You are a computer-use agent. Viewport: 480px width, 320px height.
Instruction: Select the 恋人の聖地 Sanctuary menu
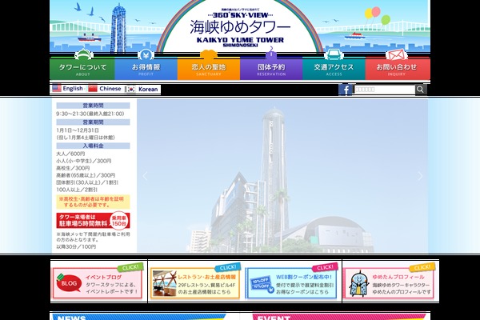(209, 69)
